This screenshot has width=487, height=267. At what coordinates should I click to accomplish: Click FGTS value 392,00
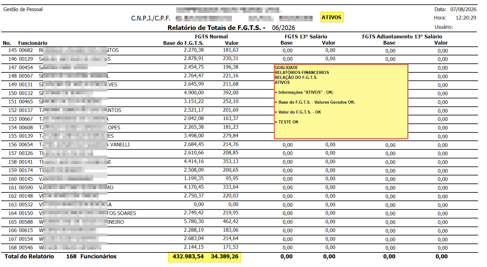pyautogui.click(x=230, y=93)
